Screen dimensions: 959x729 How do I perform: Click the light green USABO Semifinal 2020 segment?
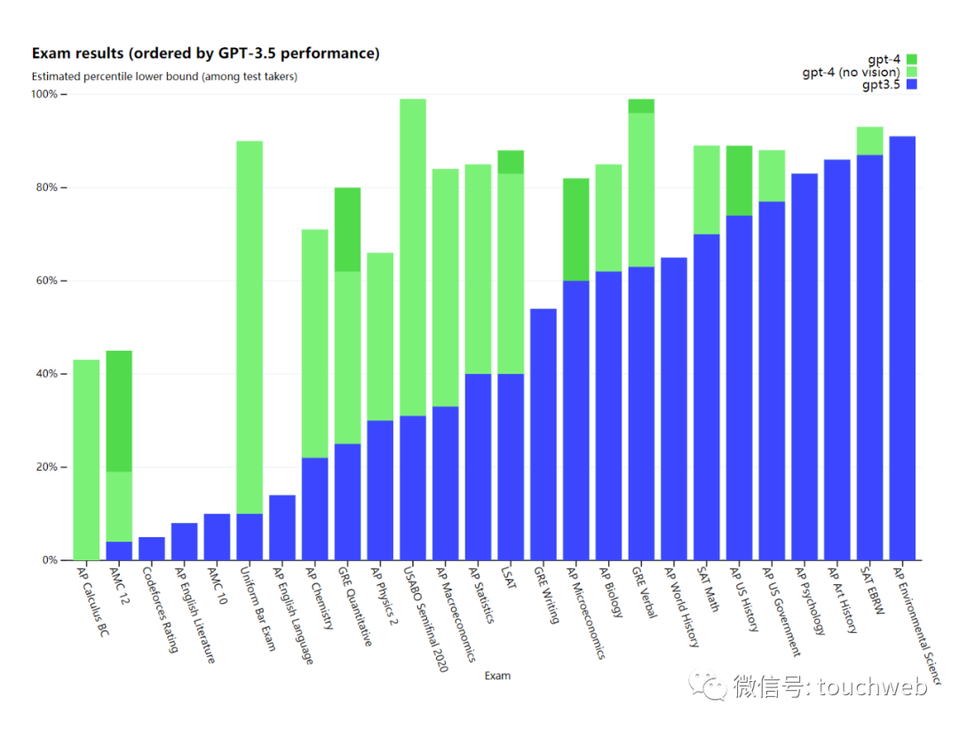point(413,258)
